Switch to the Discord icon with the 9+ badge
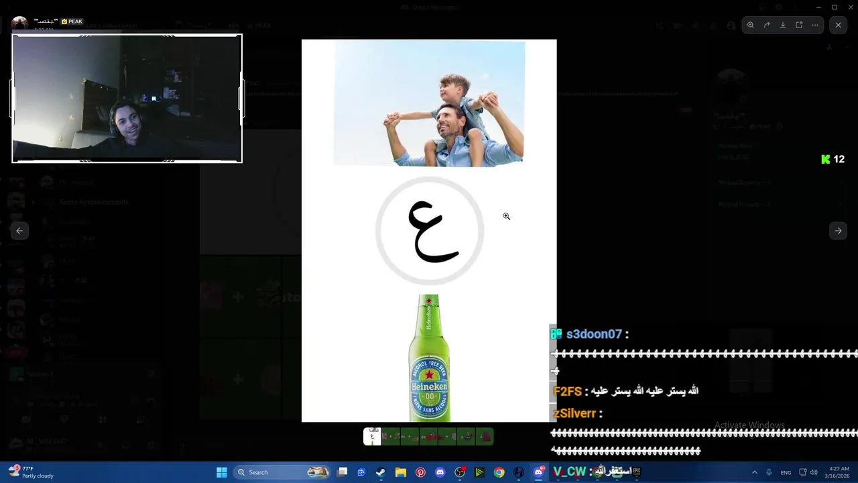 (539, 472)
